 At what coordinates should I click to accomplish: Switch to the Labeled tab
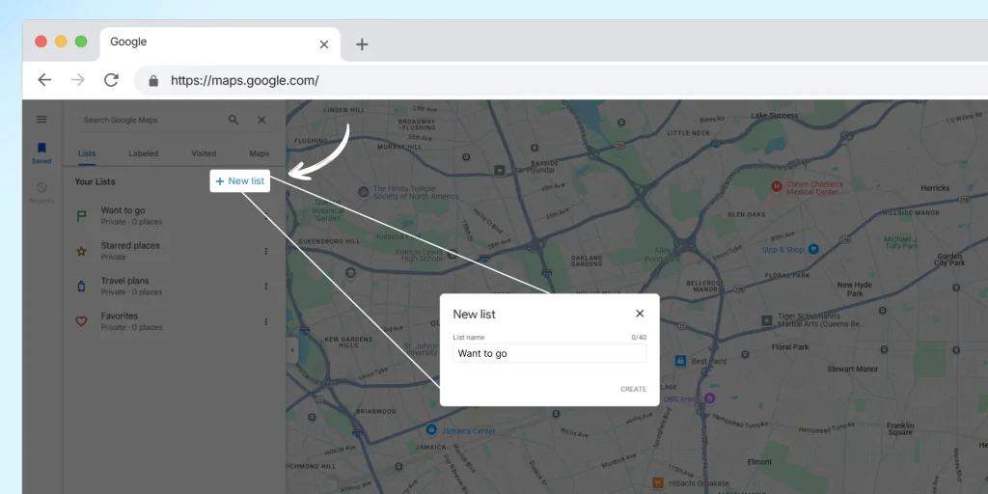pos(144,153)
